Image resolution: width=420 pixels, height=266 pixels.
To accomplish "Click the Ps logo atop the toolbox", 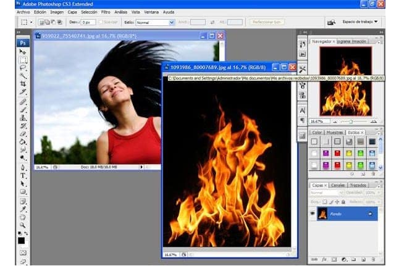I will tap(23, 43).
